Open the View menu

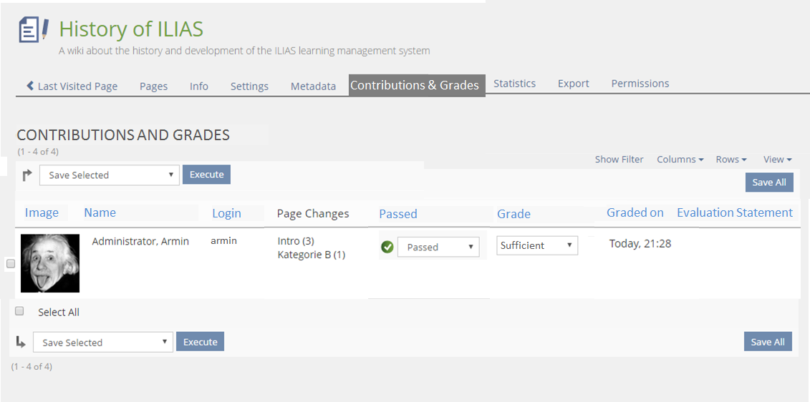[777, 160]
